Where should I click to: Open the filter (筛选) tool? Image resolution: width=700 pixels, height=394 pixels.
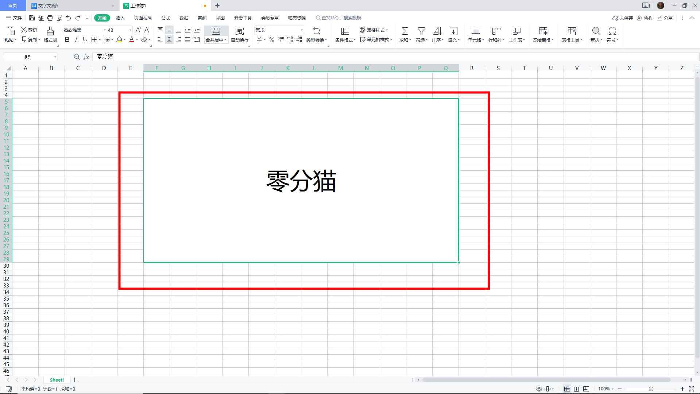pyautogui.click(x=421, y=31)
